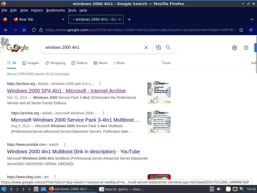Screen dimensions: 257x193
Task: Switch to Images results
Action: point(31,63)
